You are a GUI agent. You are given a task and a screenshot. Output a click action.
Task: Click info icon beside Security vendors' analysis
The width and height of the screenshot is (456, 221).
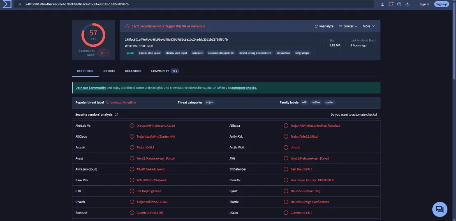click(116, 114)
